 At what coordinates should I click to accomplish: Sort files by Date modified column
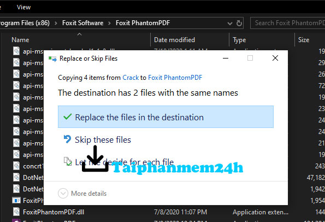pyautogui.click(x=174, y=39)
